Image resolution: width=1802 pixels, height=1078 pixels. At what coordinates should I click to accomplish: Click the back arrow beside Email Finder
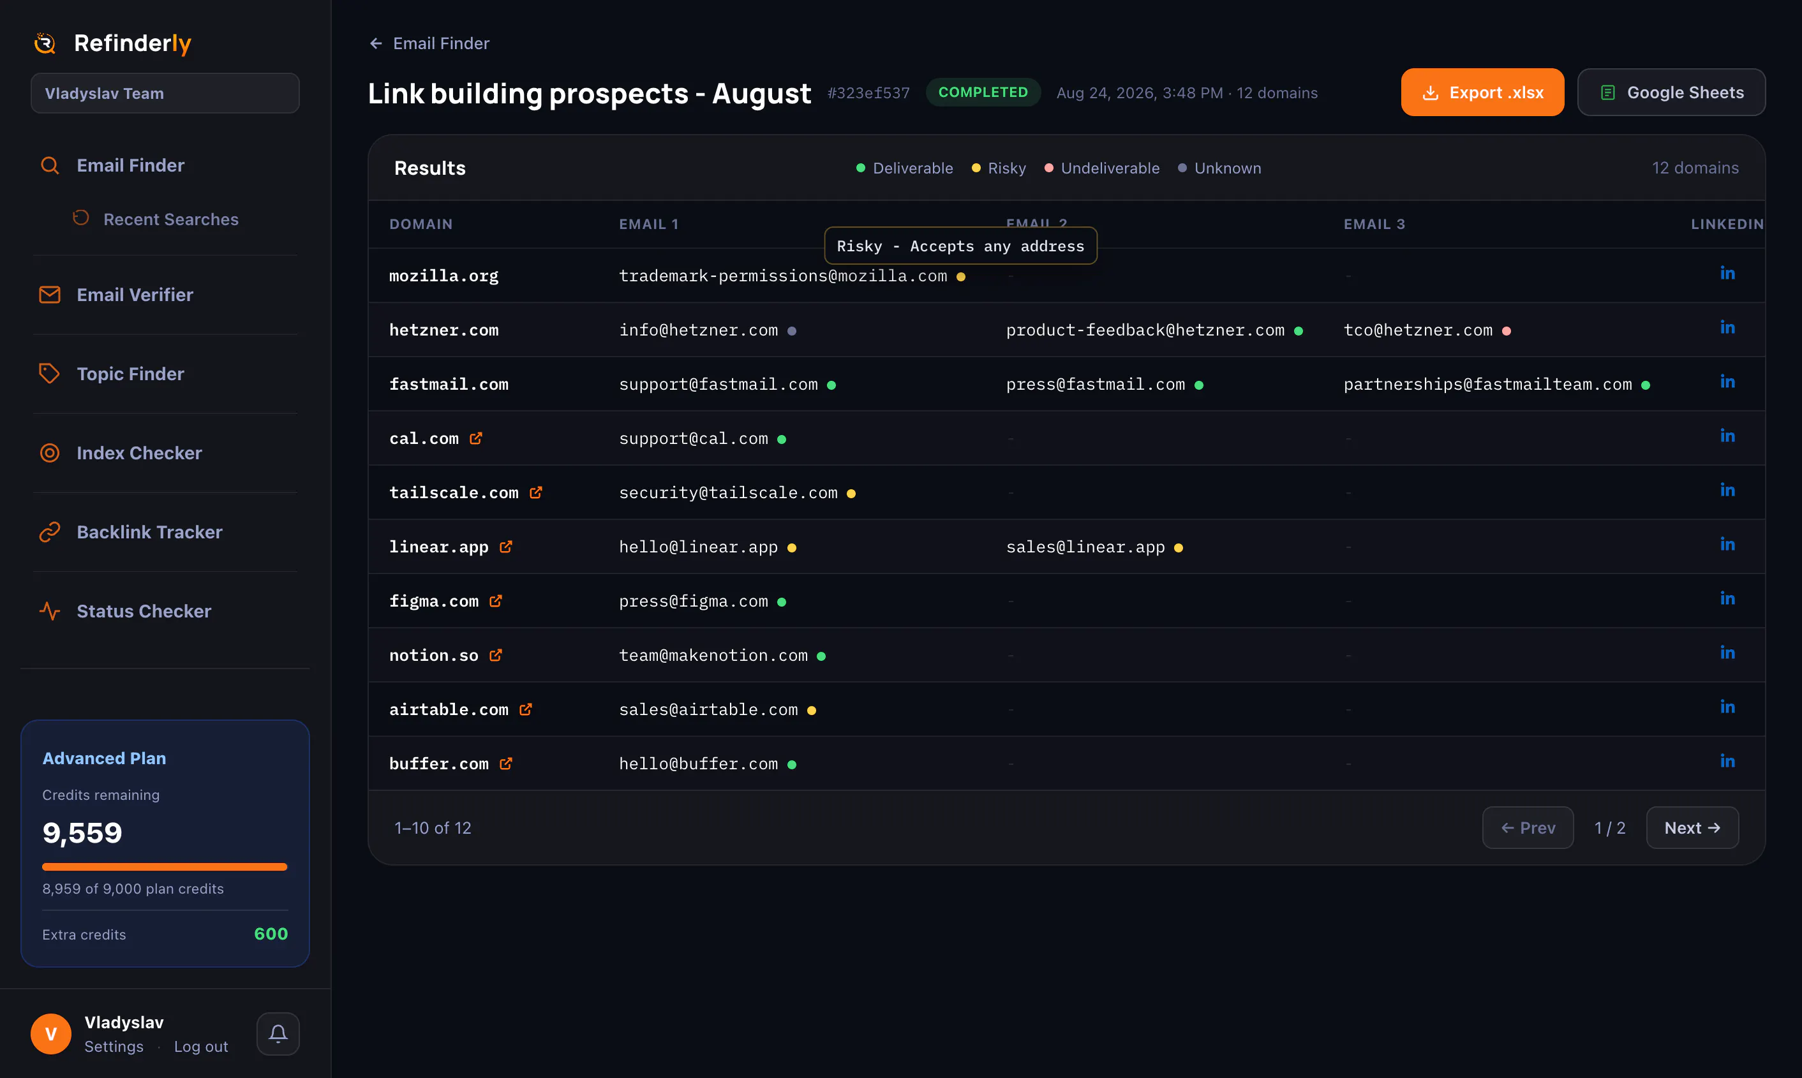click(376, 43)
